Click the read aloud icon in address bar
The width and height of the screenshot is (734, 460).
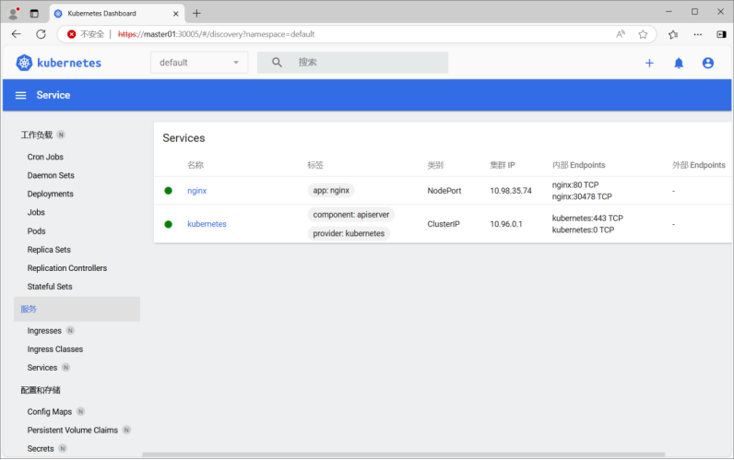621,34
